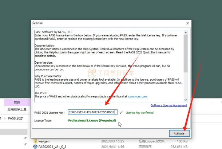
Task: Click the 100 KB size cell
Action: point(182,141)
